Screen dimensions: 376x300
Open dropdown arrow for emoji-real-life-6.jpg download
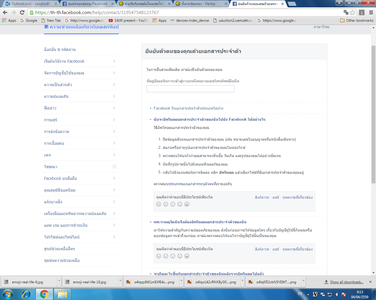point(59,282)
